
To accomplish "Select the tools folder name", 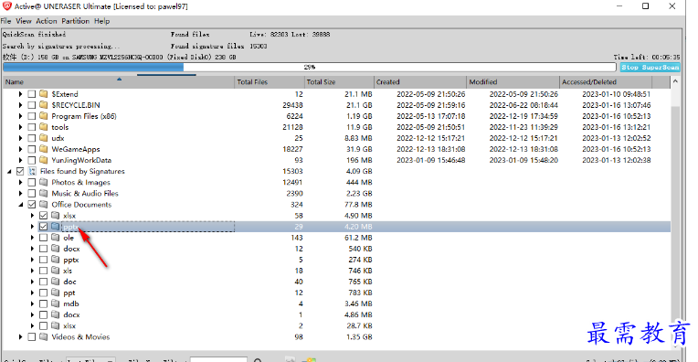I will tap(59, 127).
